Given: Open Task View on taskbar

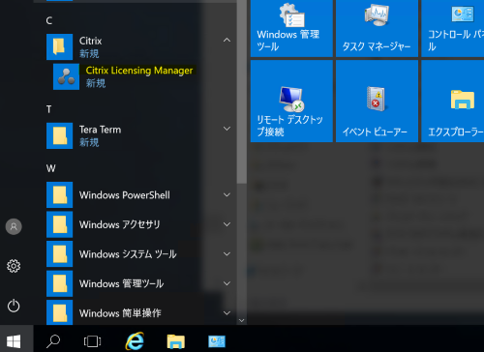Looking at the screenshot, I should (92, 341).
